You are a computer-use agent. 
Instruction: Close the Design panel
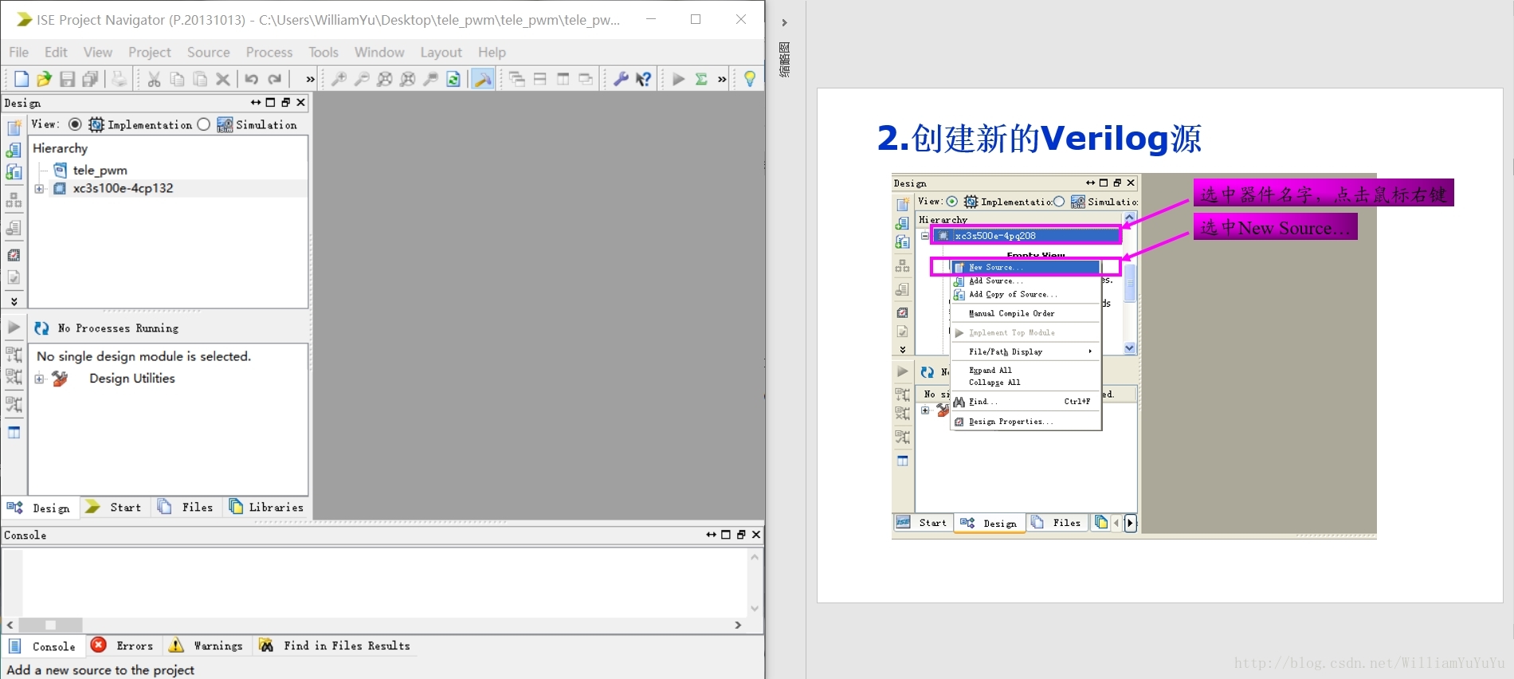(x=301, y=102)
